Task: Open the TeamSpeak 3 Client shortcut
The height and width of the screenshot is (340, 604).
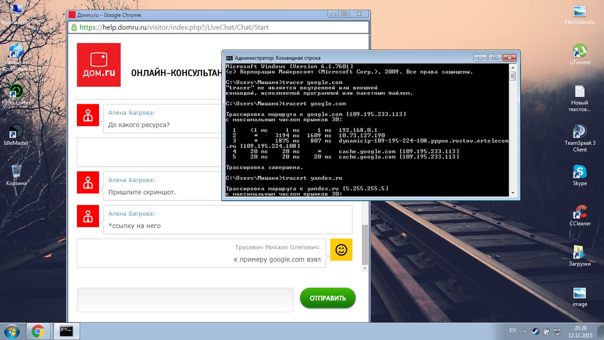Action: [x=579, y=138]
